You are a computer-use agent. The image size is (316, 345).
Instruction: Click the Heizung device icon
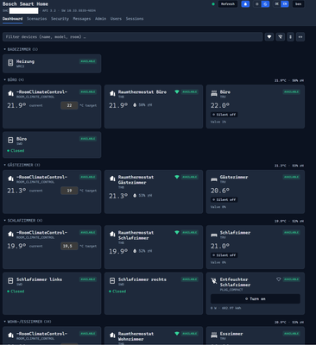(10, 63)
